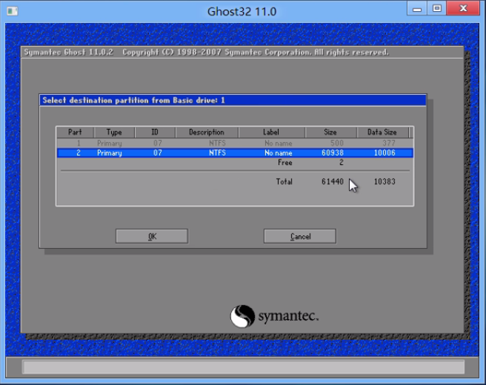Viewport: 486px width, 385px height.
Task: Click the Data Size column header
Action: [x=382, y=133]
